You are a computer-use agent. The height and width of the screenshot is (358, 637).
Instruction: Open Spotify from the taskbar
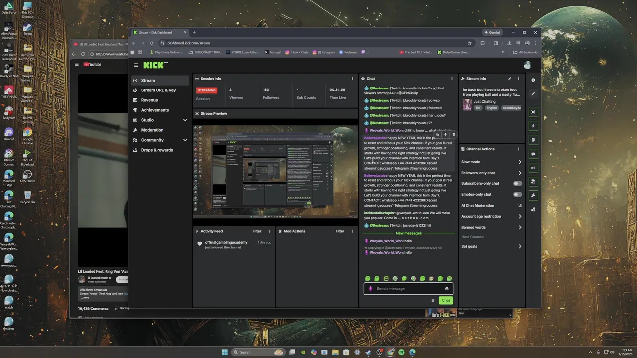tap(401, 352)
